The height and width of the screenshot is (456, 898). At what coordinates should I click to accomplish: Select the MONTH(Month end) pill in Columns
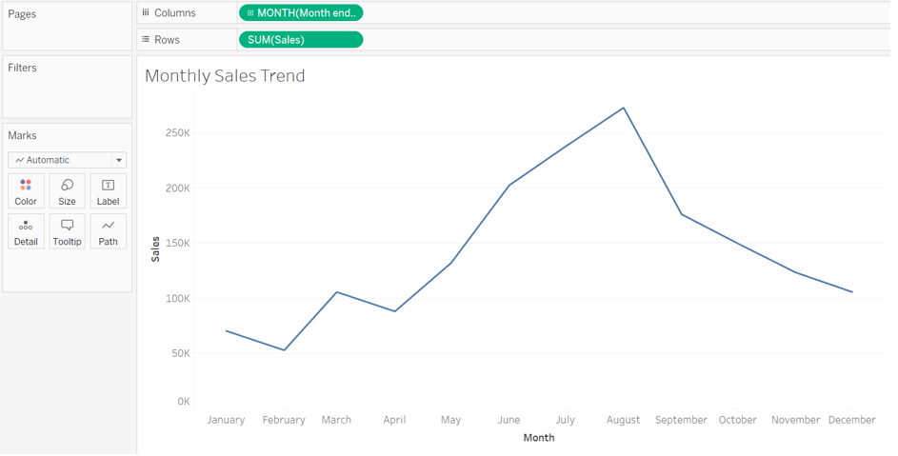coord(305,13)
